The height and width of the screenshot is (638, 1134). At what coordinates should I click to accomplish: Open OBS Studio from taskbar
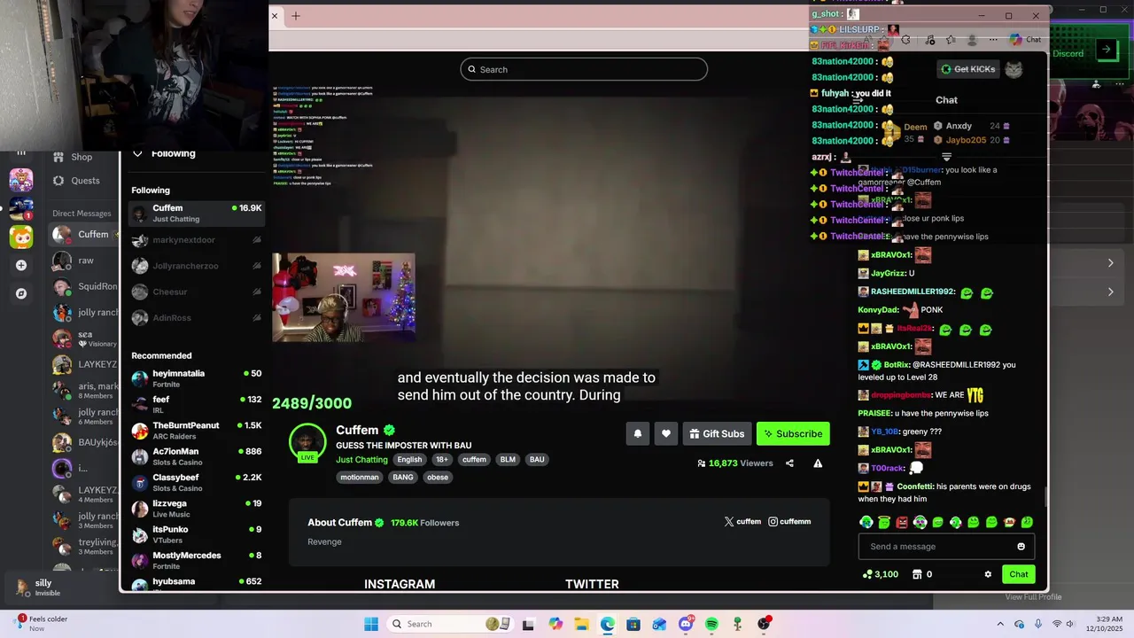click(764, 624)
